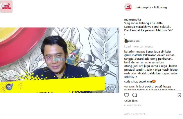Save the post with the bookmark icon

point(179,95)
